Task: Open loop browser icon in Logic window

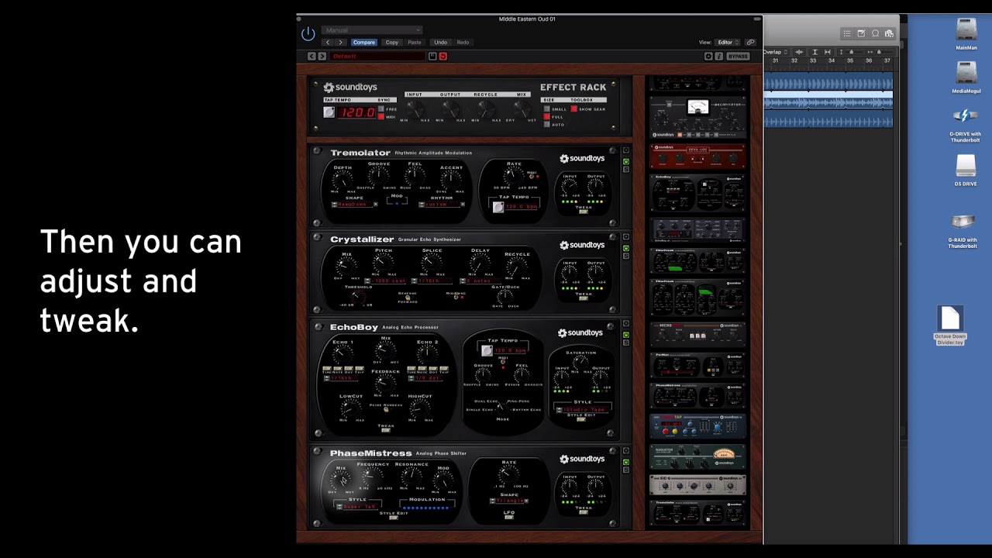Action: 875,33
